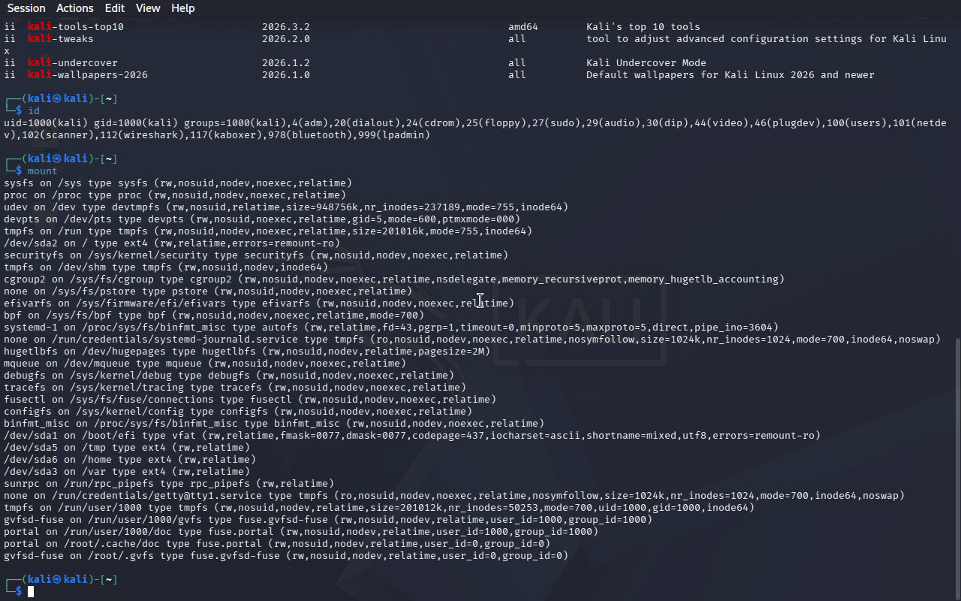Open the Help menu

[183, 8]
